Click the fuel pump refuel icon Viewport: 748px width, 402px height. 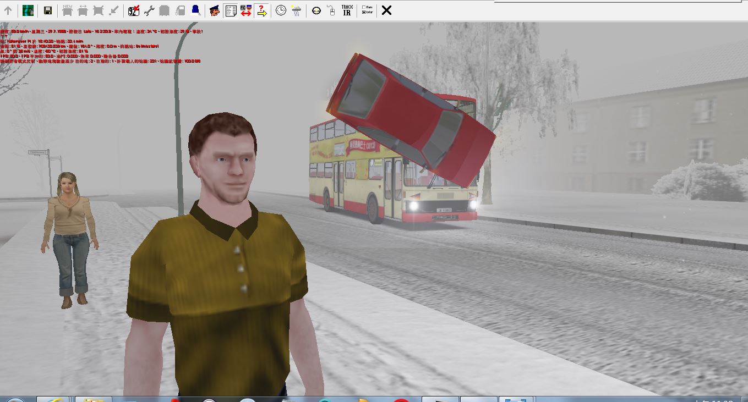[180, 10]
